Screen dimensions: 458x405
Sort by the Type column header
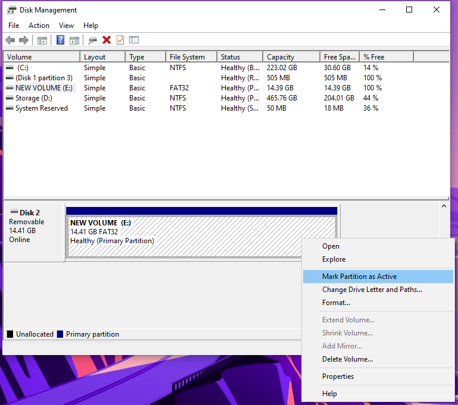point(146,57)
